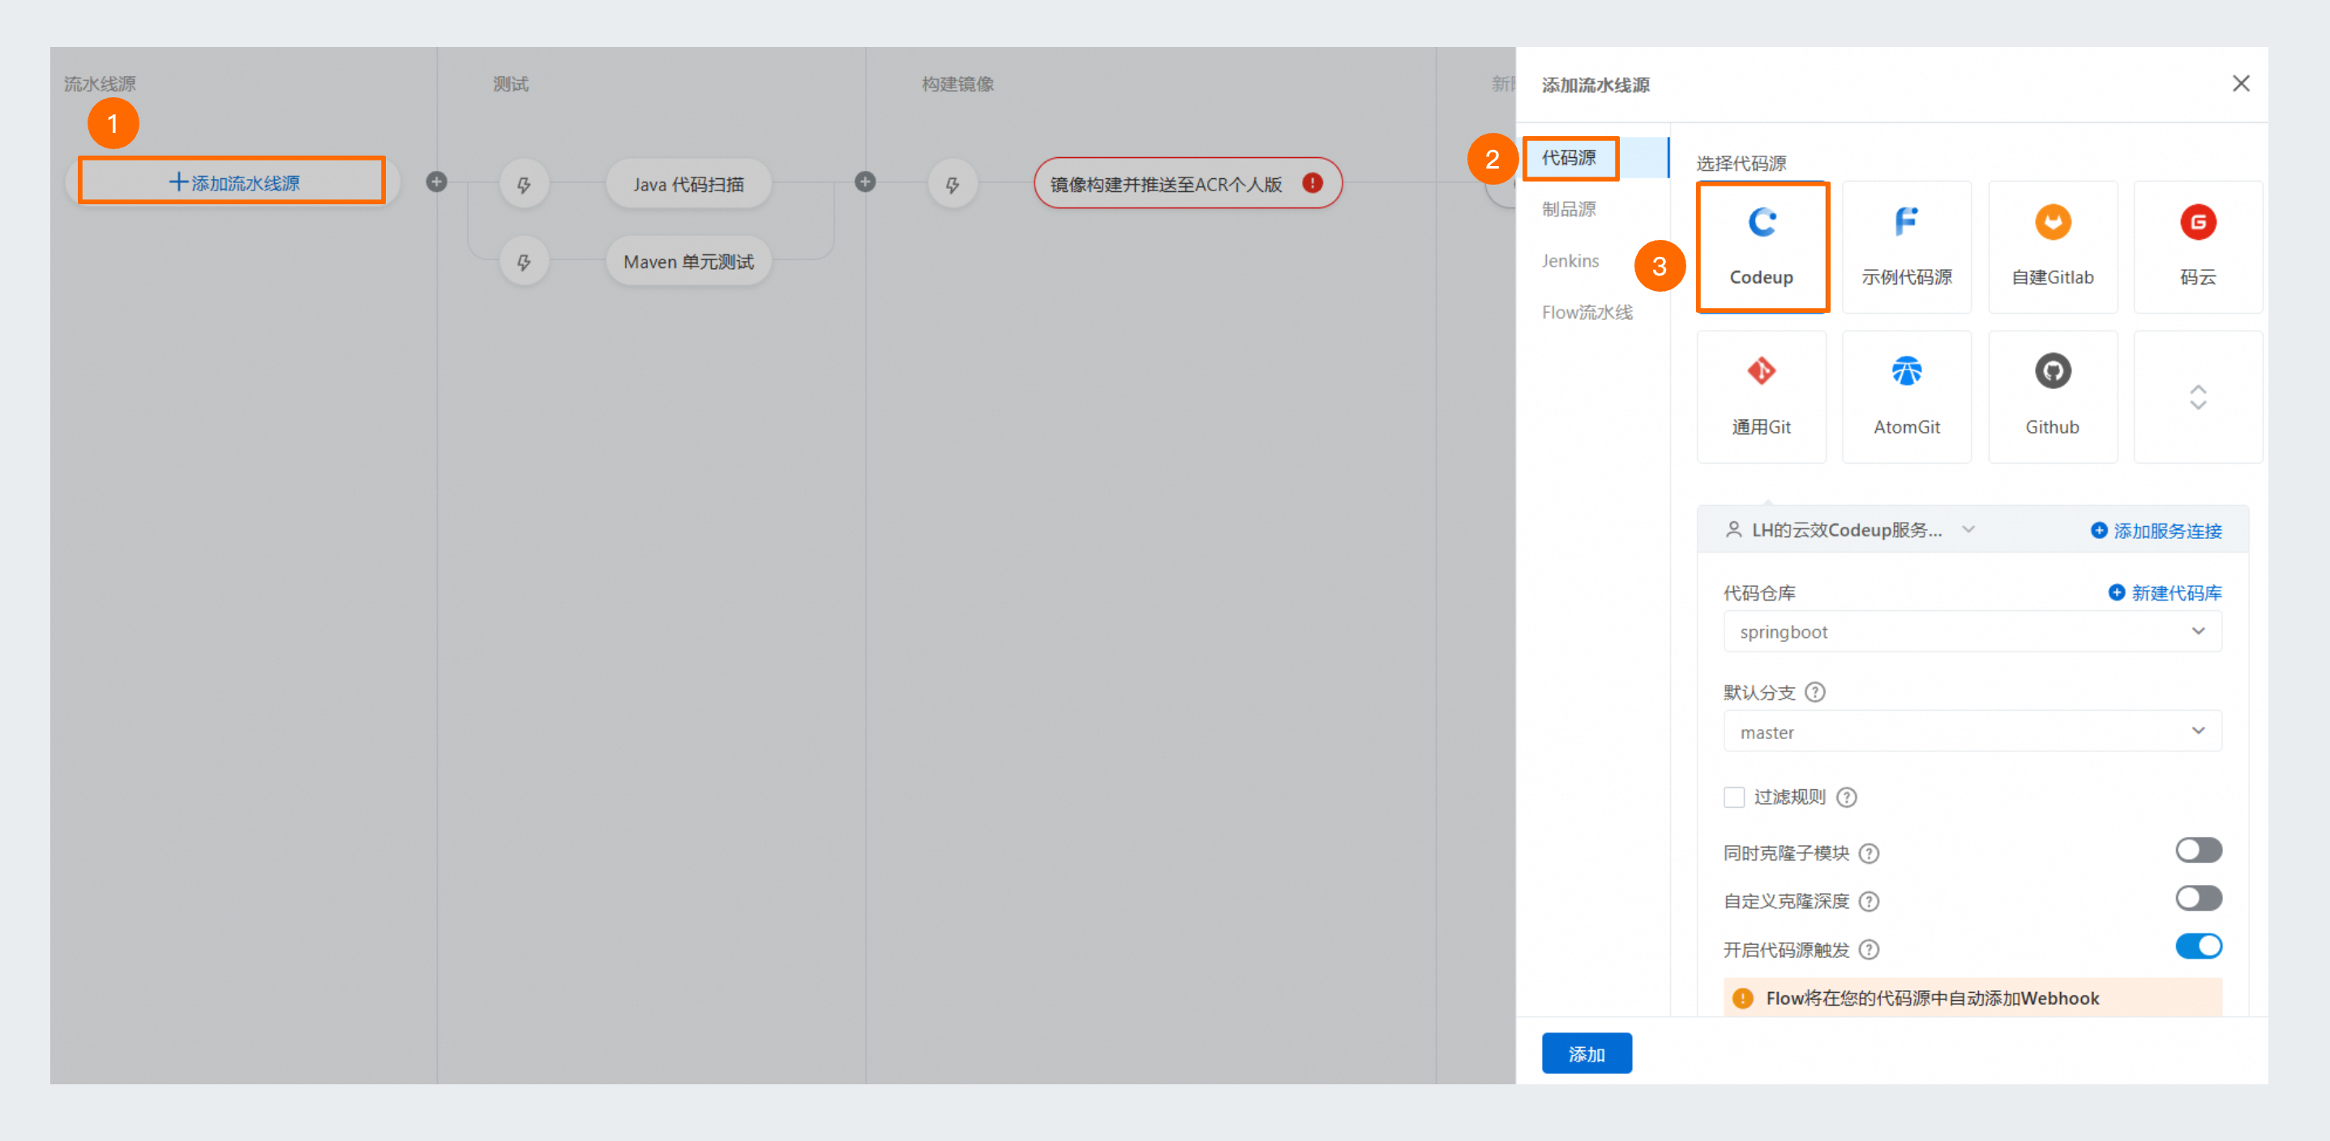Image resolution: width=2330 pixels, height=1141 pixels.
Task: Select the Codeup code source icon
Action: [1761, 222]
